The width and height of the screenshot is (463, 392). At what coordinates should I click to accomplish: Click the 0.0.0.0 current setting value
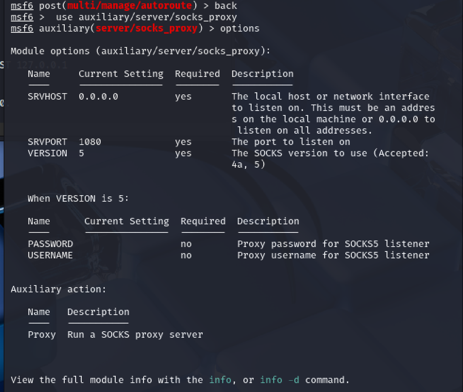click(x=98, y=96)
